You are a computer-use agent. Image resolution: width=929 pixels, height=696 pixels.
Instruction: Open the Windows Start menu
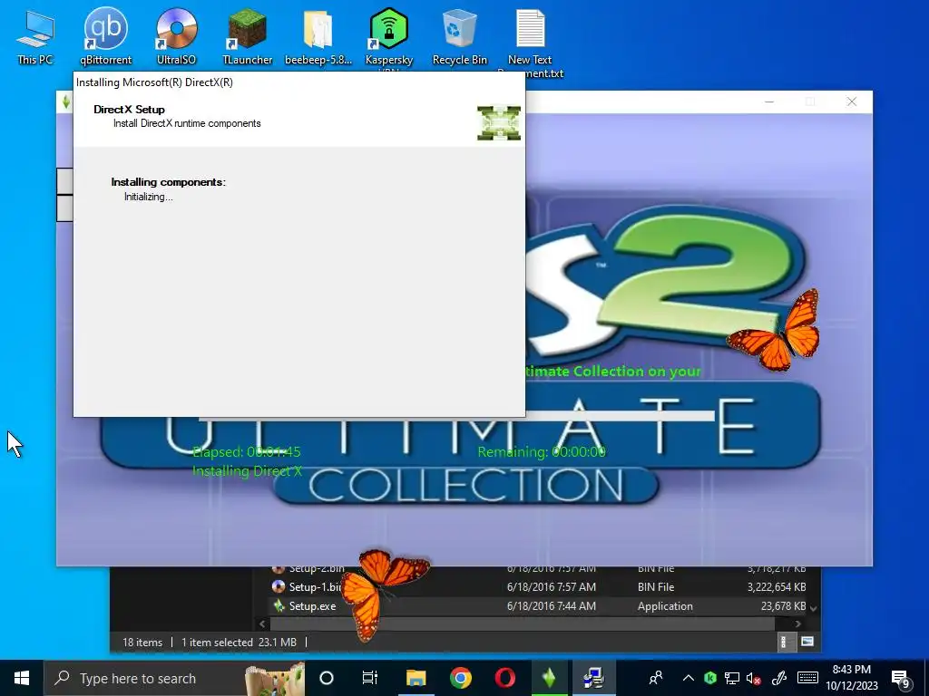[22, 678]
